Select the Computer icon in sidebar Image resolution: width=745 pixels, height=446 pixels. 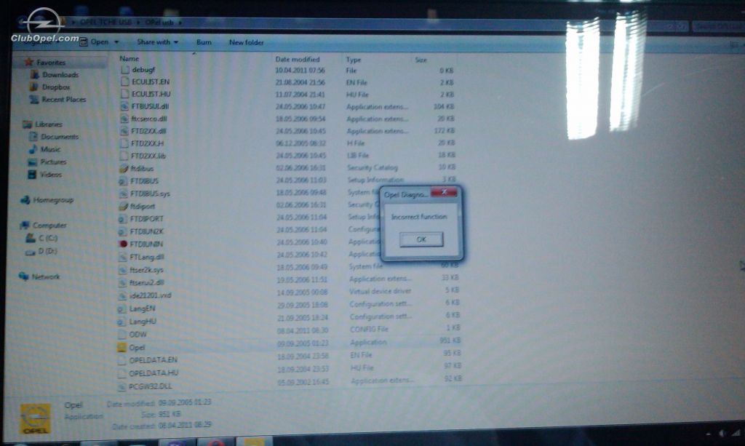(24, 225)
